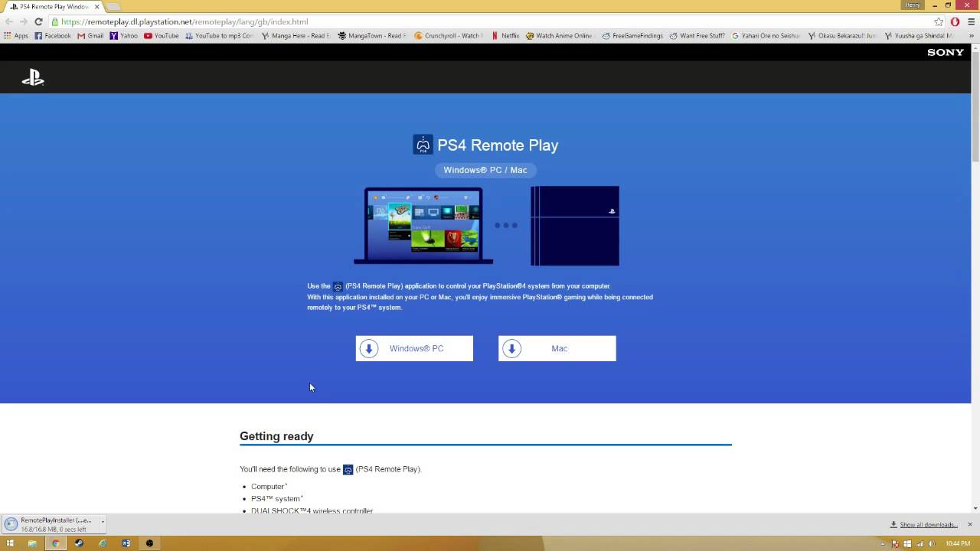The image size is (980, 551).
Task: Expand the RemotePlayInstaller download options arrow
Action: (102, 521)
